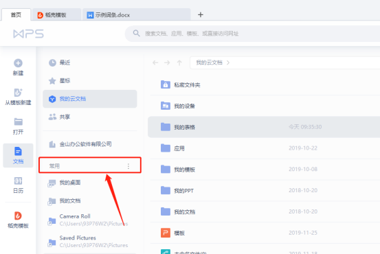This screenshot has width=380, height=254.
Task: Switch to the 示例词条.docx tab
Action: [x=137, y=15]
